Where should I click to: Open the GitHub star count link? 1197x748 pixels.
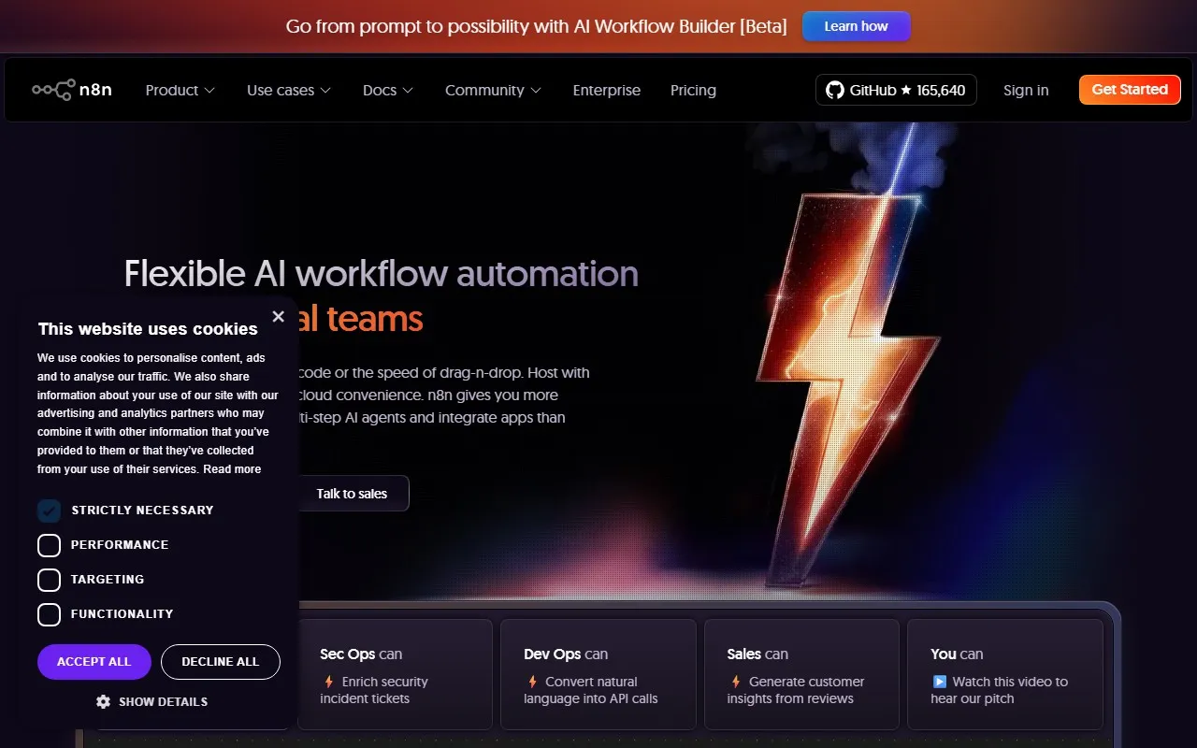896,90
